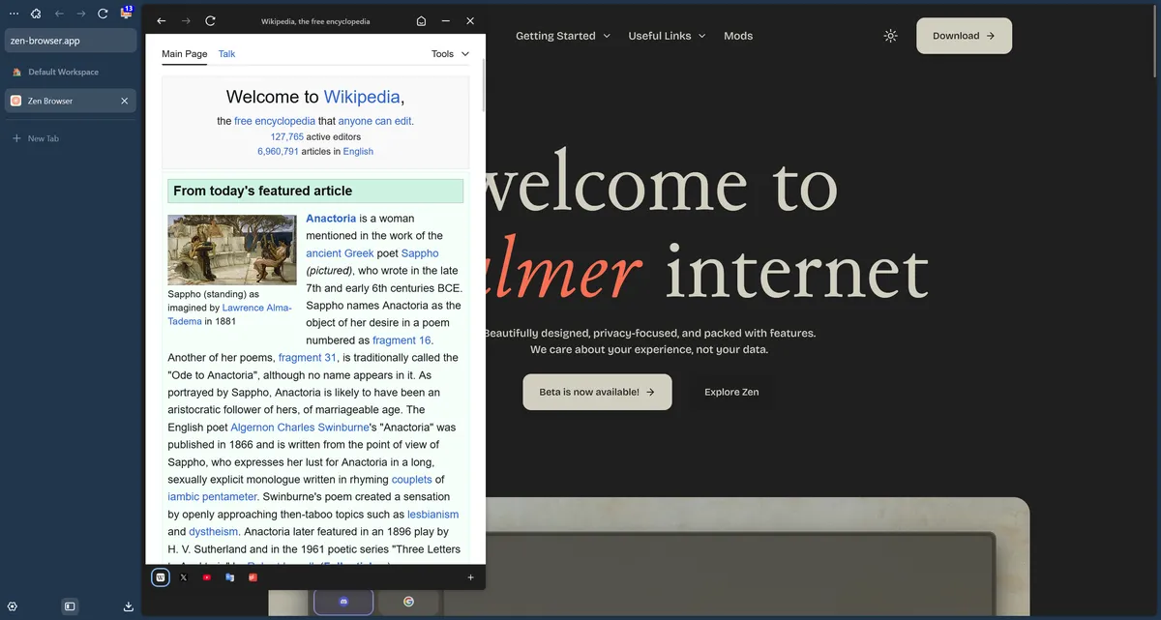The image size is (1161, 620).
Task: Click the home icon in Wikipedia panel header
Action: pyautogui.click(x=421, y=21)
